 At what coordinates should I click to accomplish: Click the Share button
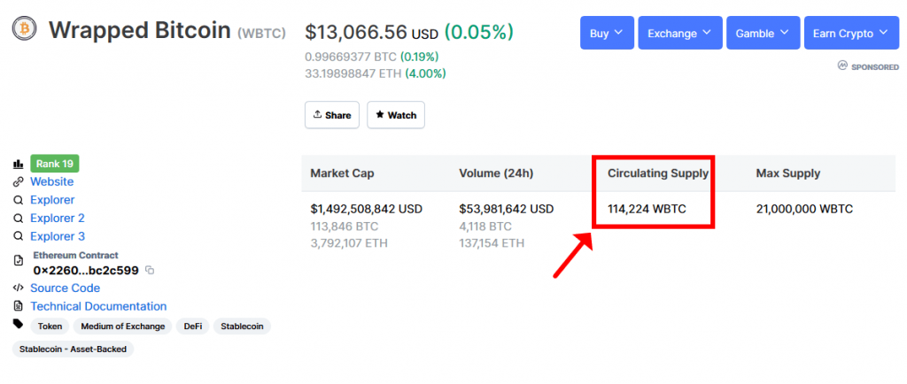click(332, 115)
